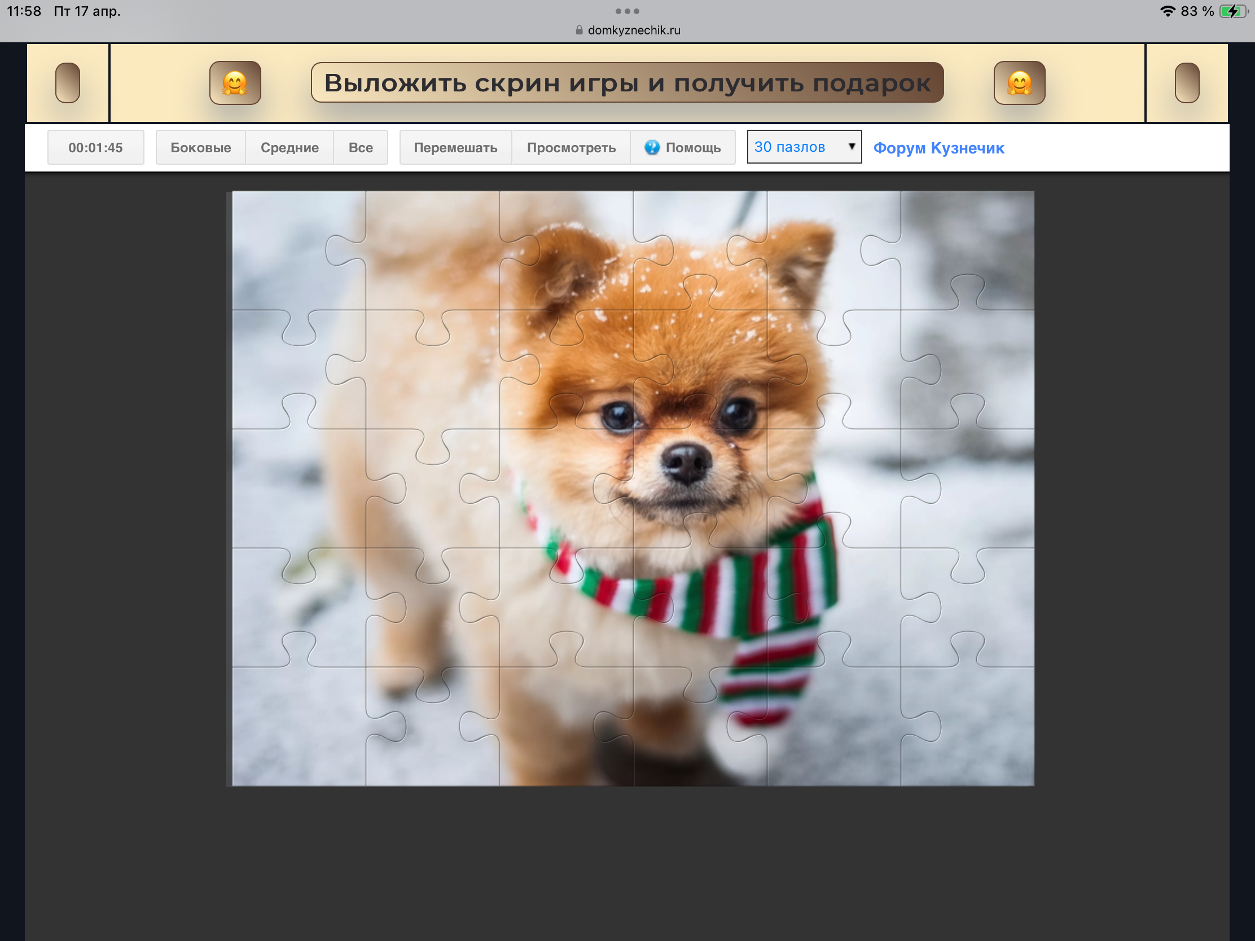Click the 00:01:45 timer display
Viewport: 1255px width, 941px height.
95,147
